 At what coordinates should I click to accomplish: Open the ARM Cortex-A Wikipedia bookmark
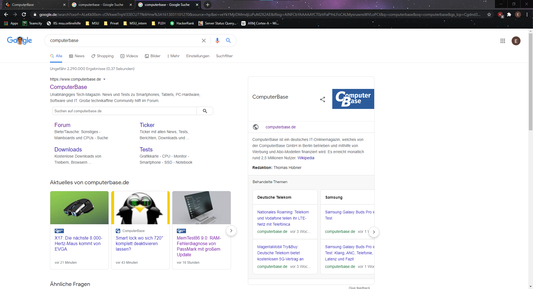[260, 23]
